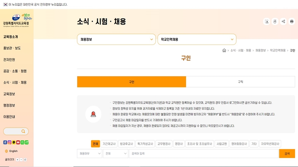Click the download icon button in page header
The height and width of the screenshot is (167, 298).
click(267, 22)
